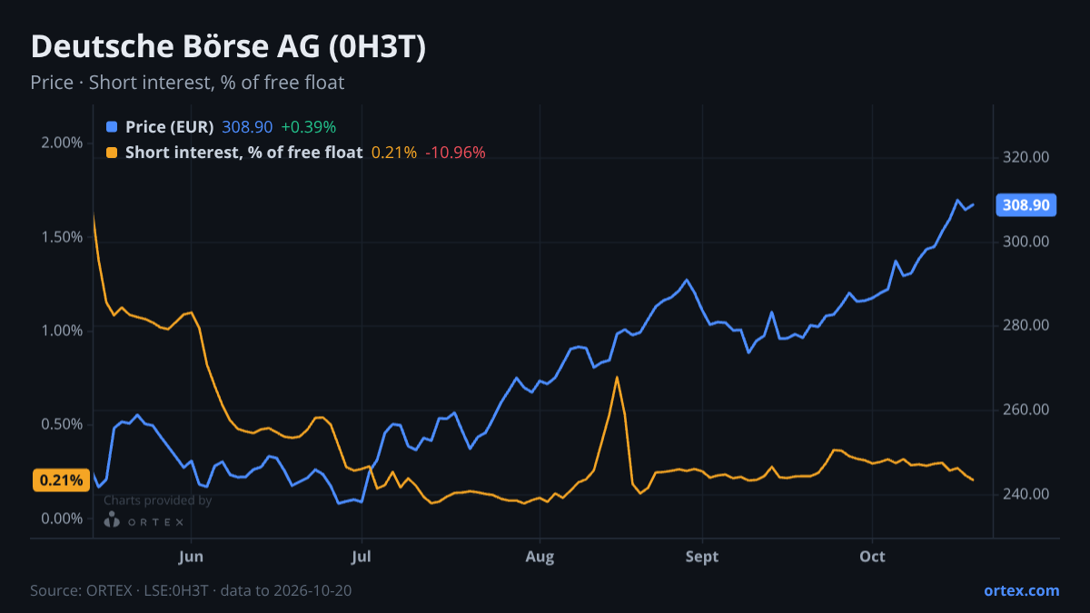The width and height of the screenshot is (1090, 613).
Task: Click the 2.00% left axis label
Action: [63, 143]
